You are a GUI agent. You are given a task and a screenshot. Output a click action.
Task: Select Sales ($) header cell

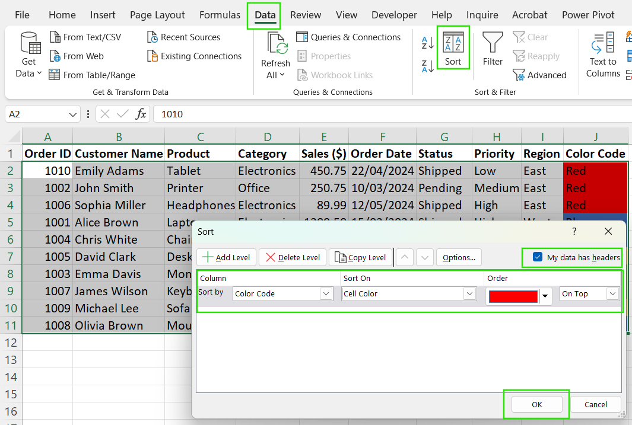324,154
